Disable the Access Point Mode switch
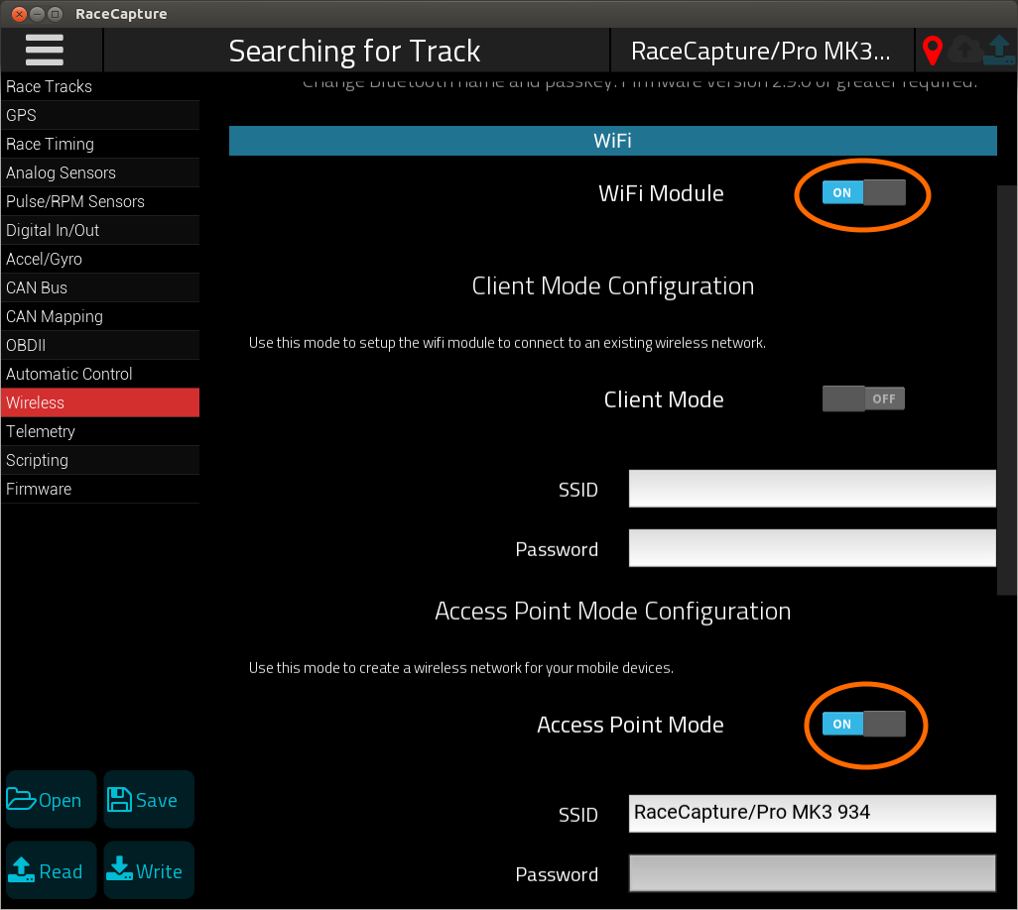 863,724
